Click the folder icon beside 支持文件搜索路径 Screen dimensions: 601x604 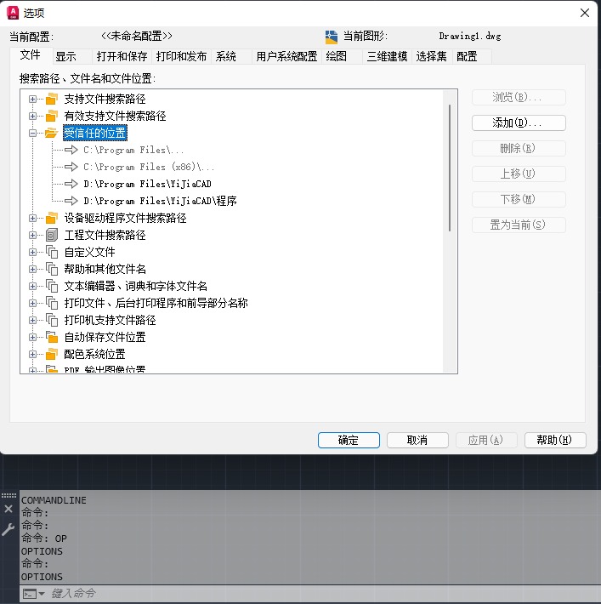pyautogui.click(x=51, y=99)
